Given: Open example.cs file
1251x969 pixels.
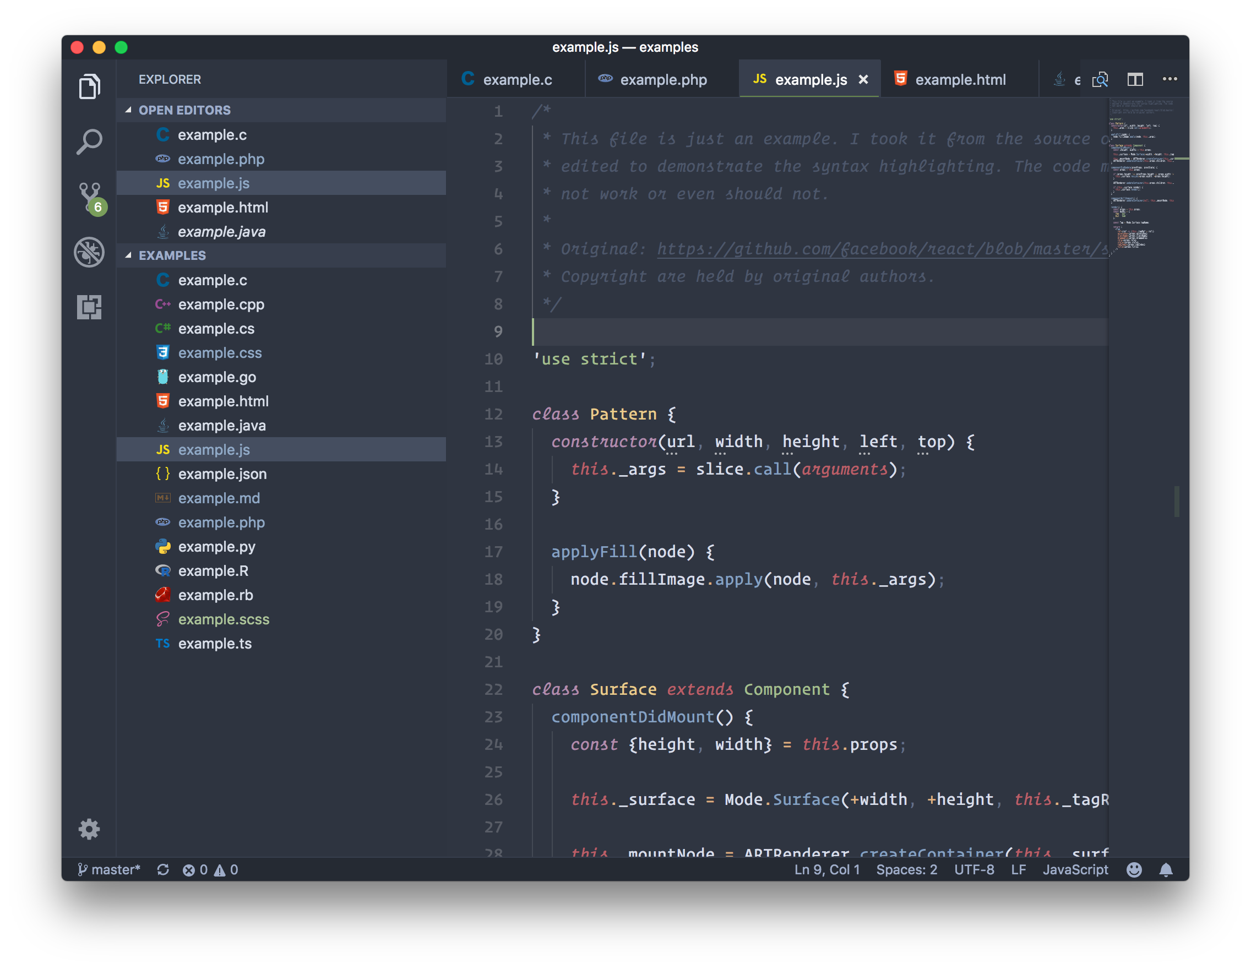Looking at the screenshot, I should coord(281,328).
